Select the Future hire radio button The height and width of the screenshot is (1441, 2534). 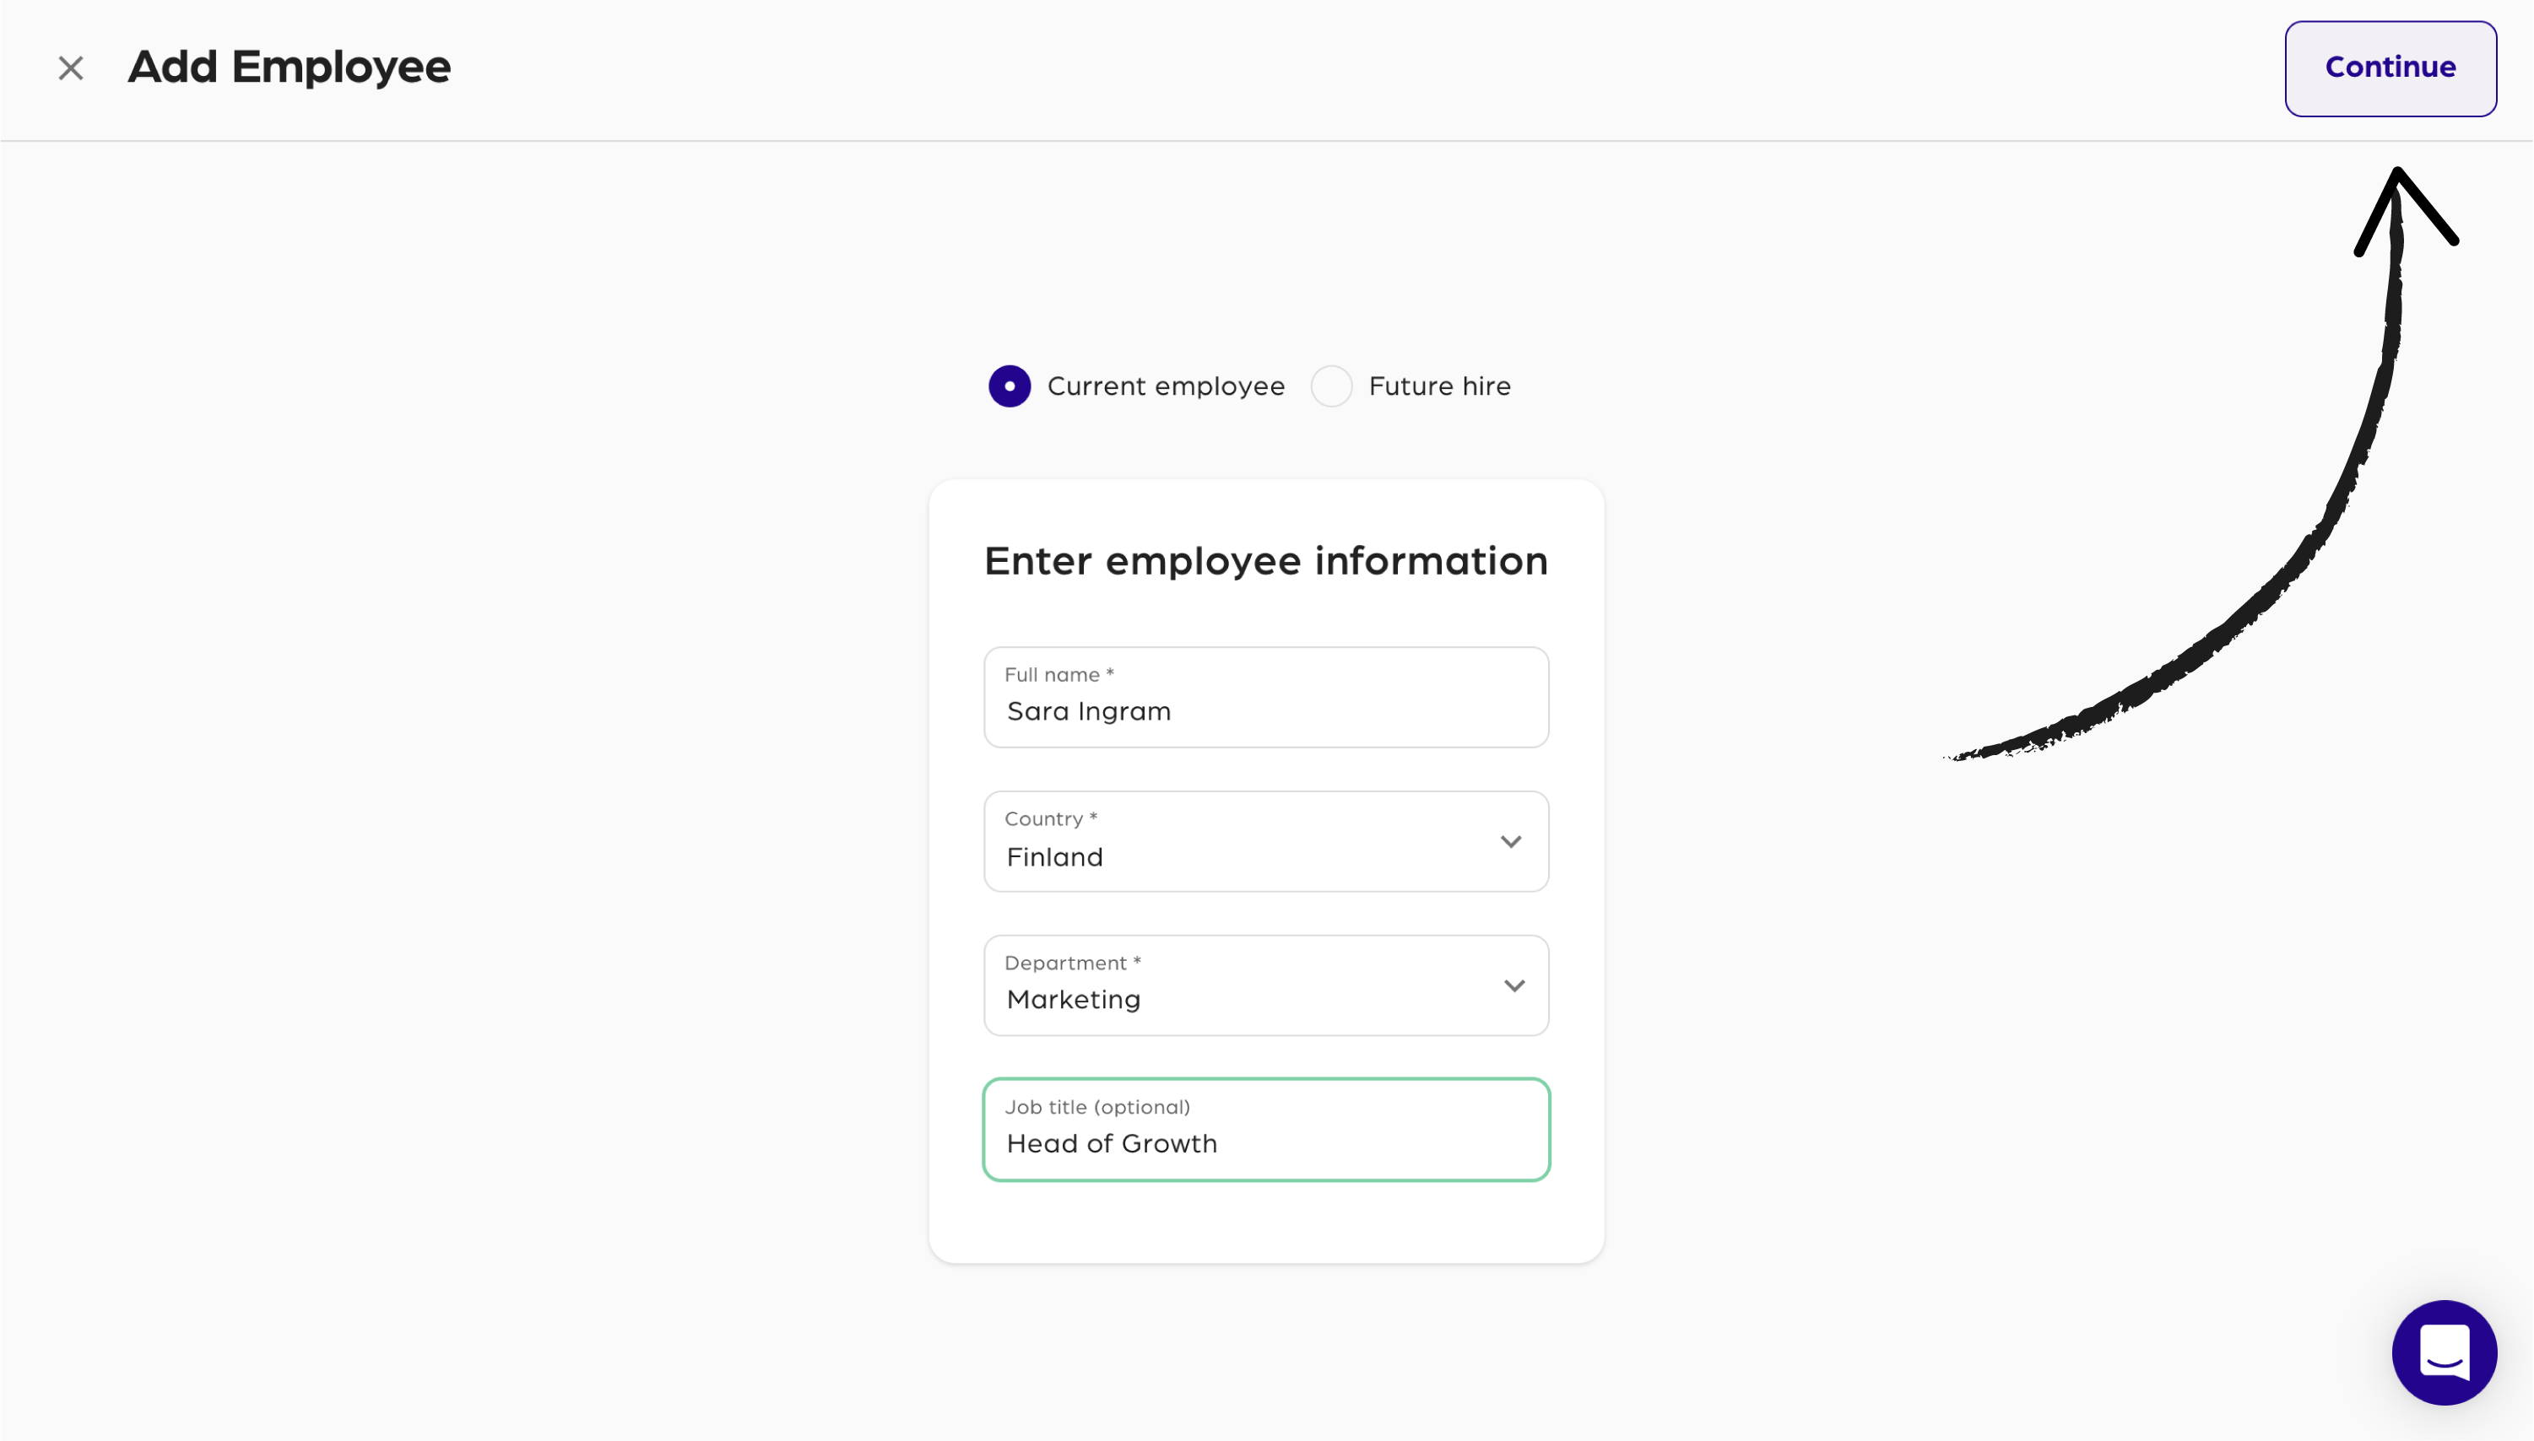[1331, 386]
